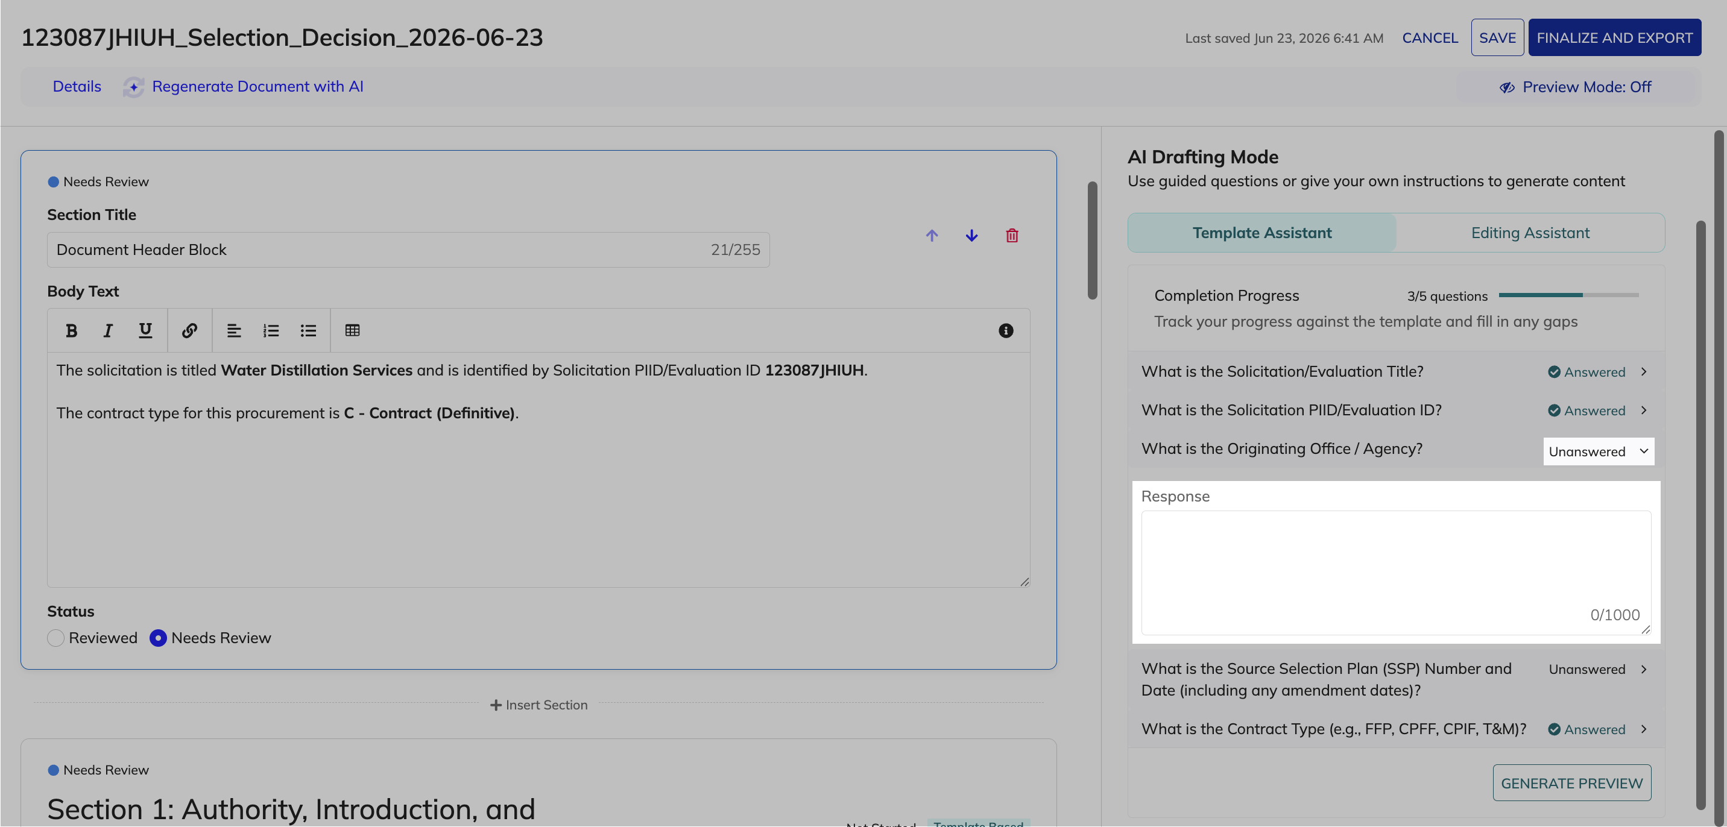The image size is (1727, 827).
Task: Click the 'What is the Solicitation/Evaluation Title?' text
Action: (1282, 371)
